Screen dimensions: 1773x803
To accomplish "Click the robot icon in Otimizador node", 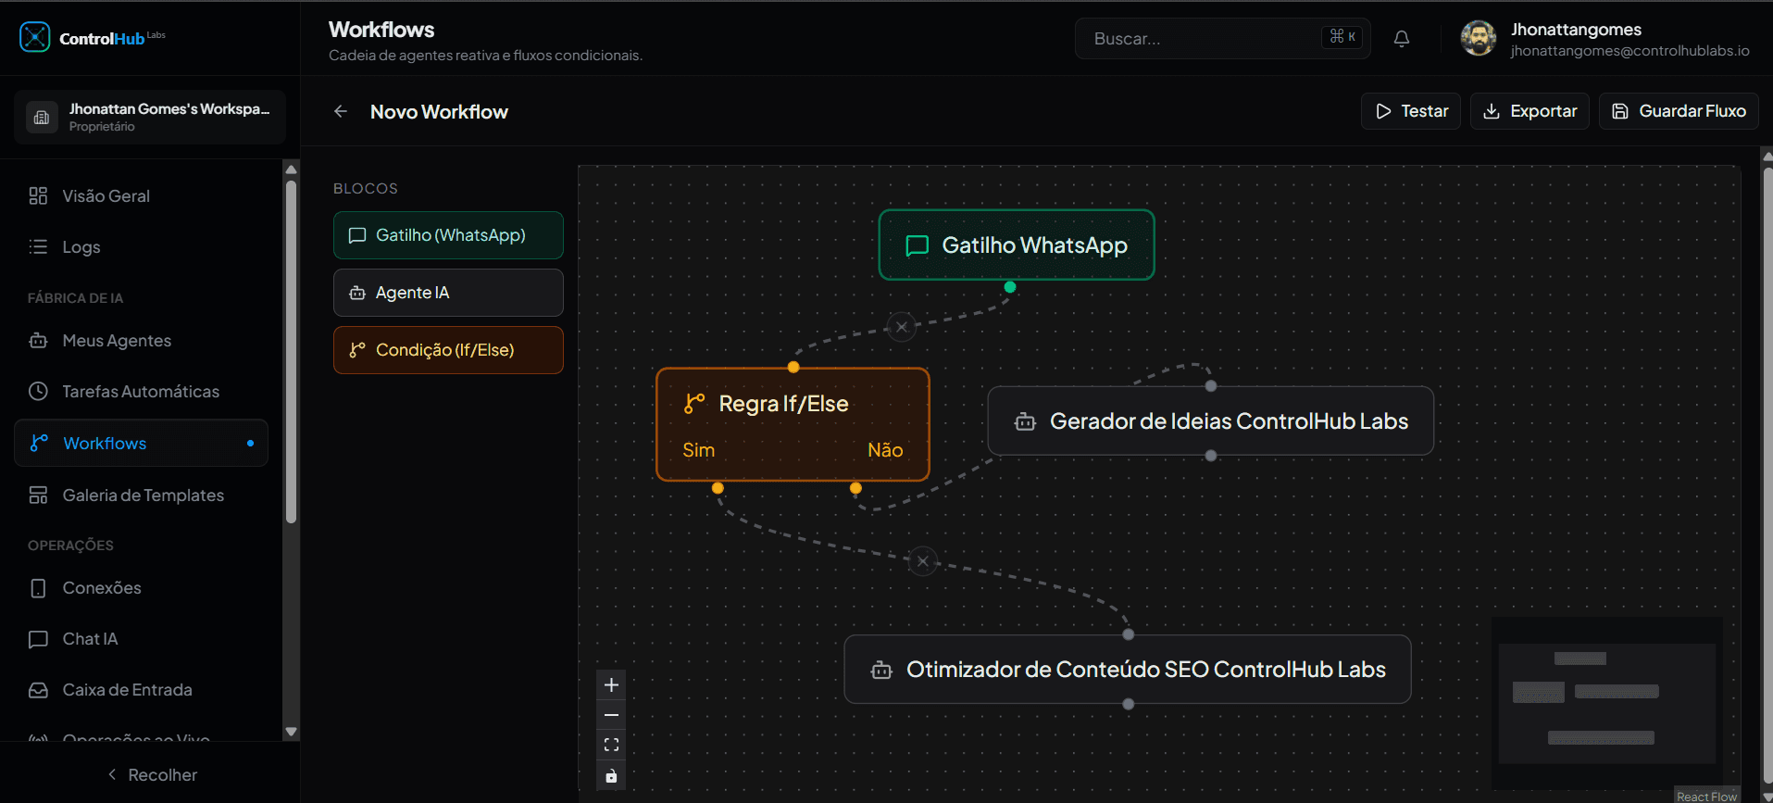I will [882, 670].
